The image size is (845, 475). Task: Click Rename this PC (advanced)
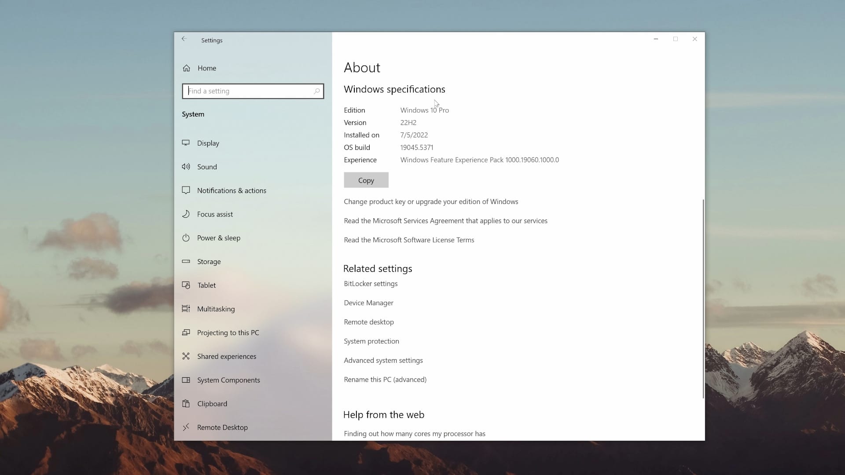[385, 380]
